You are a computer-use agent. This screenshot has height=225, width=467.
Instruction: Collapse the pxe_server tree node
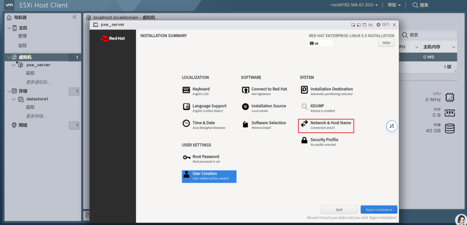pos(14,65)
